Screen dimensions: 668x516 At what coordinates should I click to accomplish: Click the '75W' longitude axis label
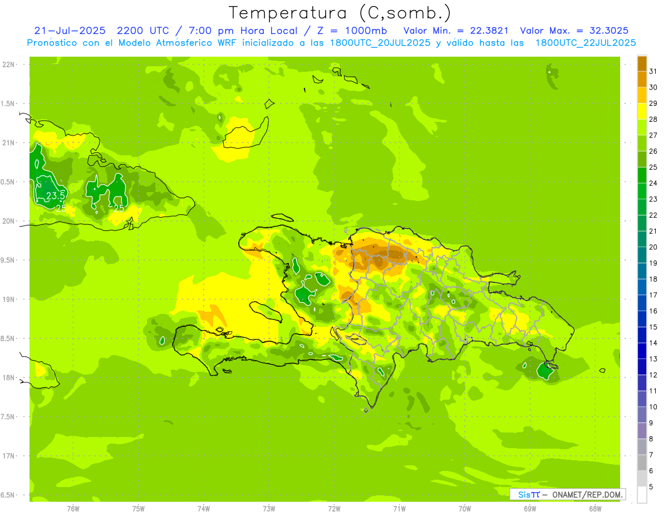coord(139,508)
